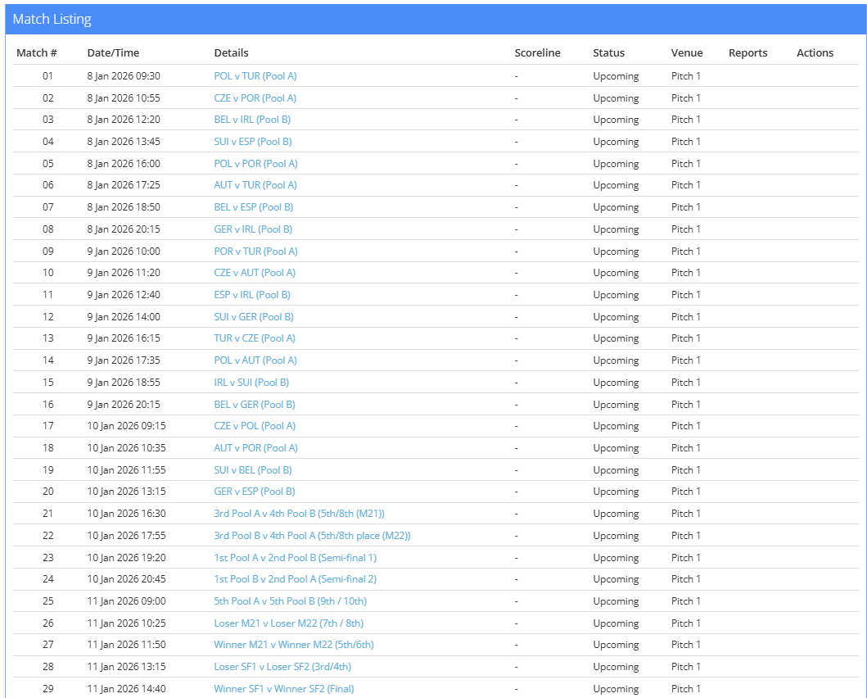Image resolution: width=867 pixels, height=698 pixels.
Task: Click GER v ESP (Pool B) link
Action: (254, 492)
